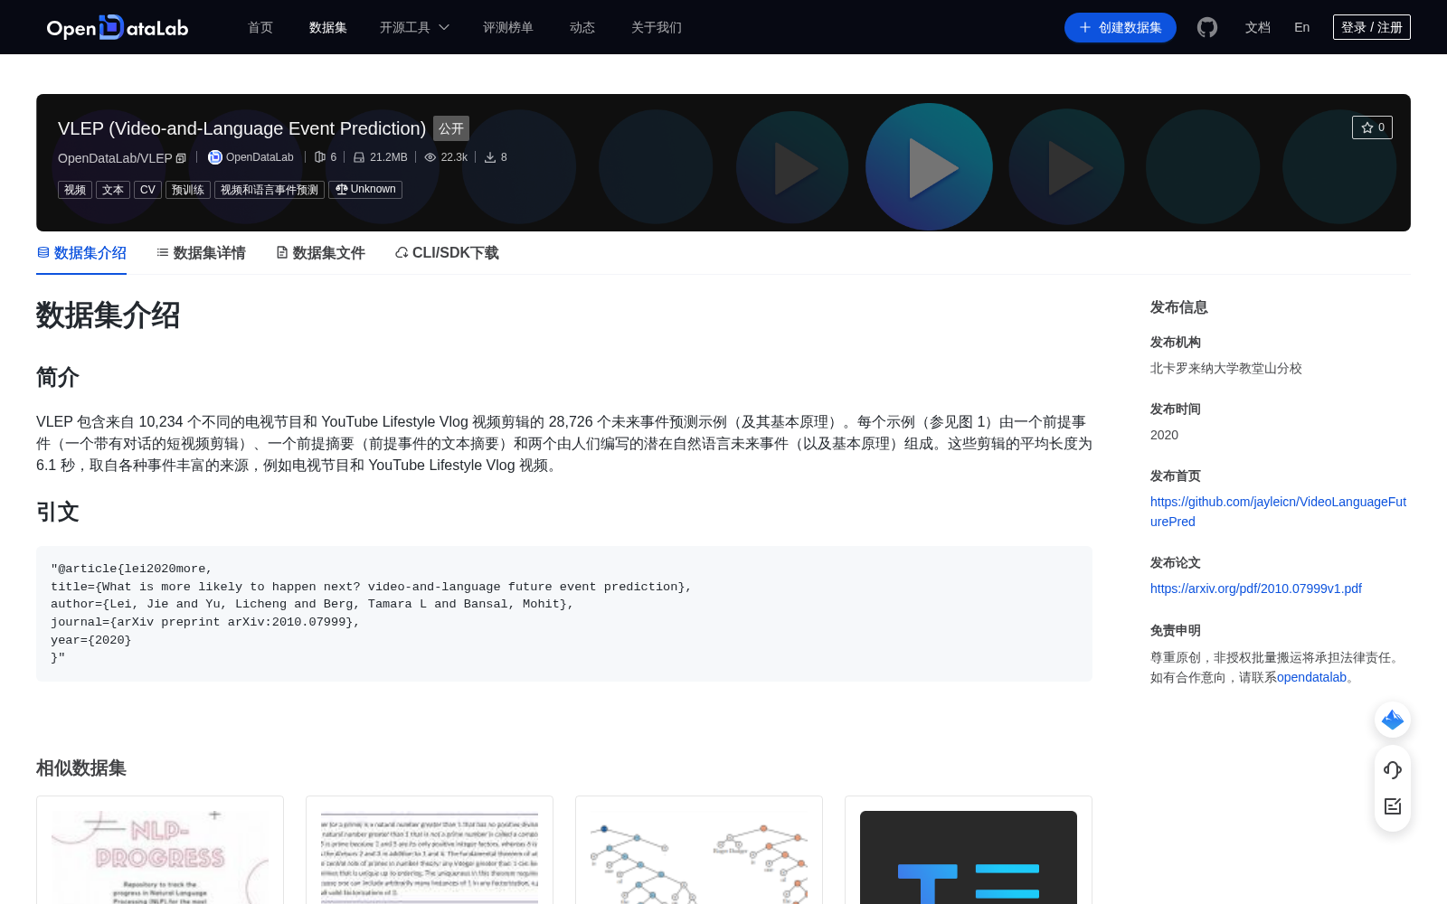Image resolution: width=1447 pixels, height=904 pixels.
Task: Open 动态 navigation item
Action: coord(582,27)
